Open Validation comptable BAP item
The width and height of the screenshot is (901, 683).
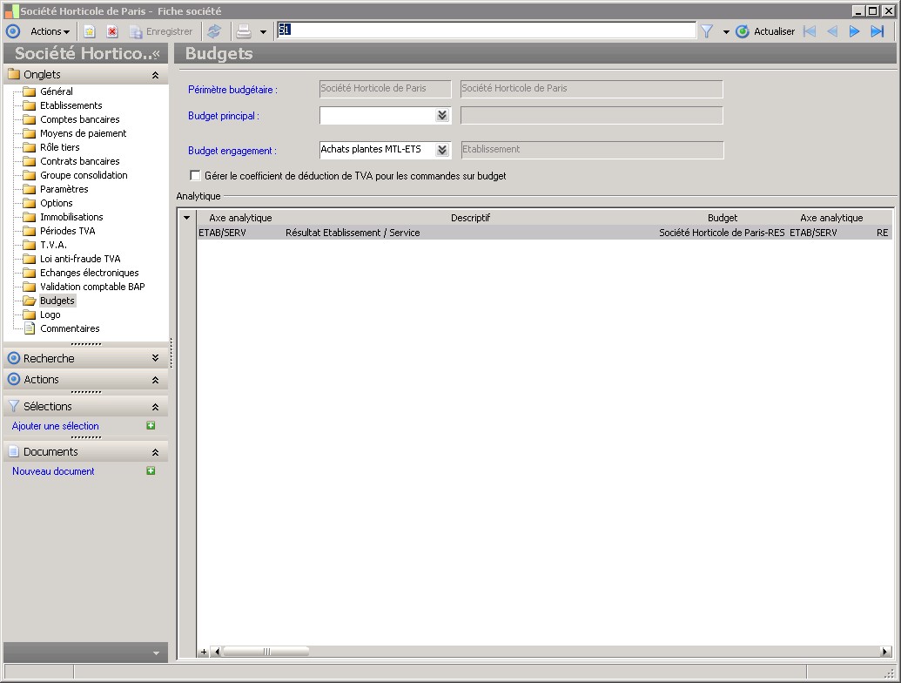point(92,287)
